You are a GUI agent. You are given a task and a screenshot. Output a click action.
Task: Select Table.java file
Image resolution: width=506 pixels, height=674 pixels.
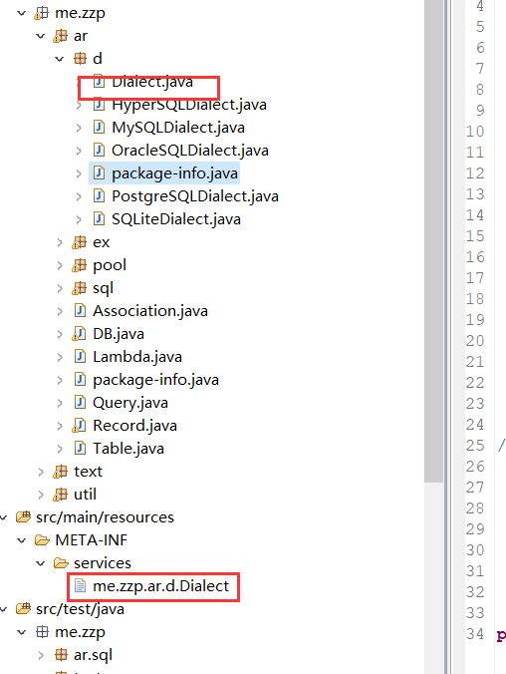(128, 449)
